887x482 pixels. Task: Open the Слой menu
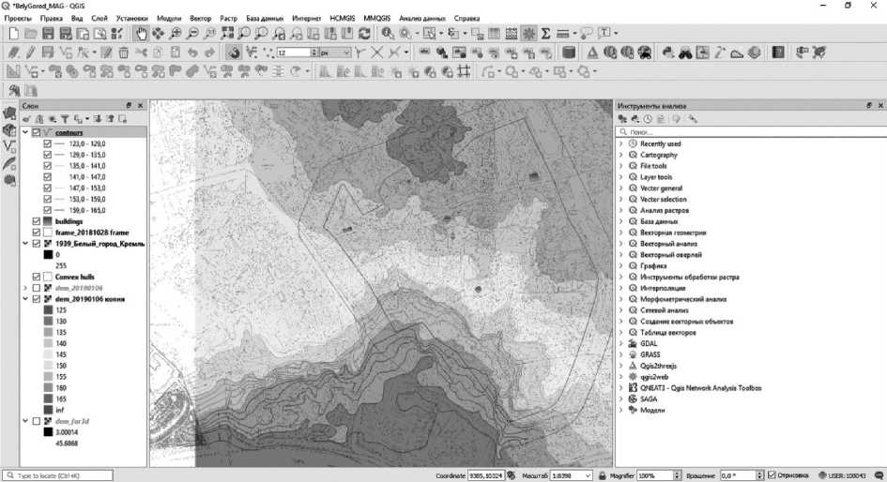pyautogui.click(x=99, y=18)
